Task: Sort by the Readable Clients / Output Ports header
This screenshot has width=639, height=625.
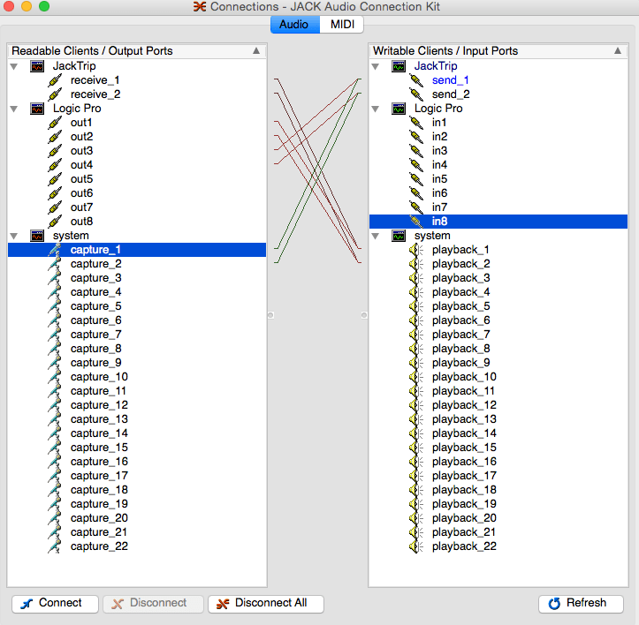Action: (137, 51)
